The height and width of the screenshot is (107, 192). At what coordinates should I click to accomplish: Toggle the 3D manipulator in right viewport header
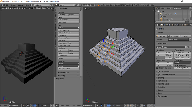tap(106, 106)
